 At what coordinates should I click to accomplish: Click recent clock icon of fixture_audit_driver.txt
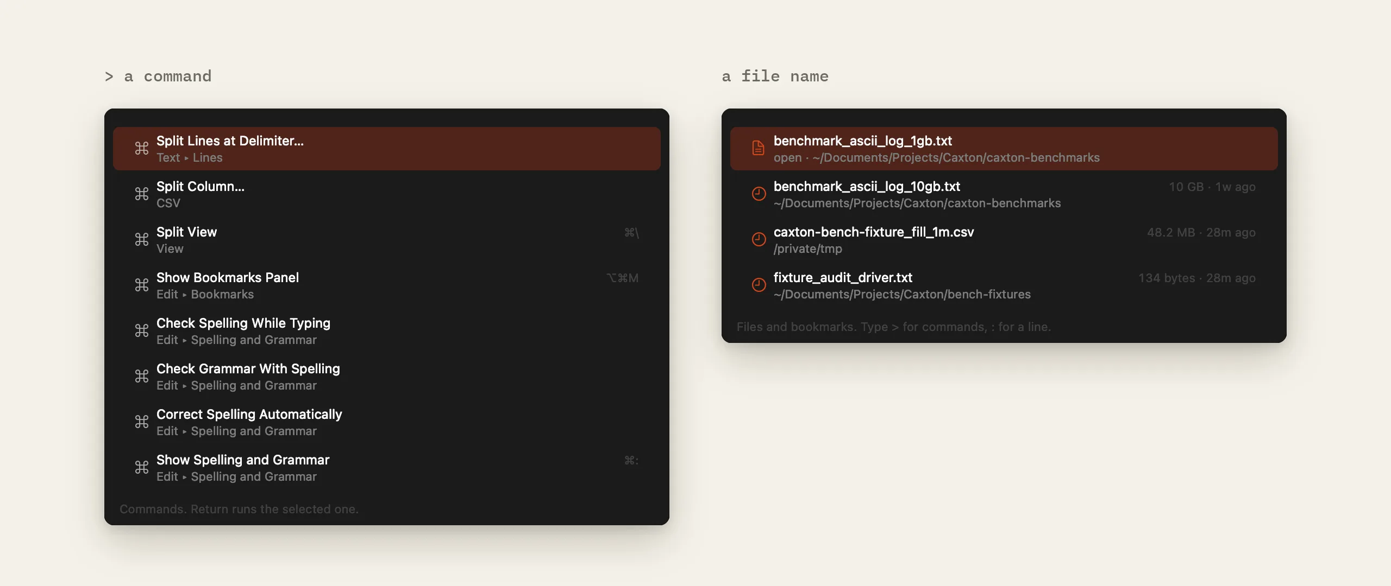tap(759, 285)
